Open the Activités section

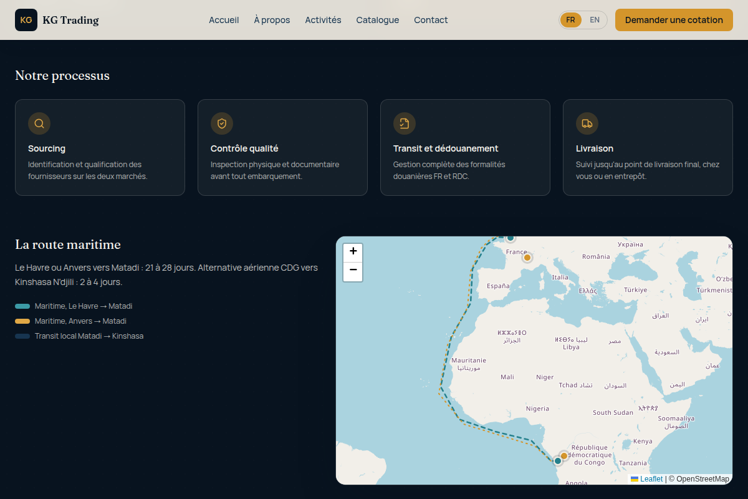(323, 20)
